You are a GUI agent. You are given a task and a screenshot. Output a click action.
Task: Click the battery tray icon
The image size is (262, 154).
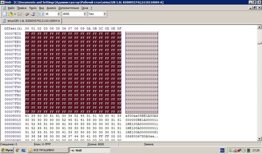point(248,150)
